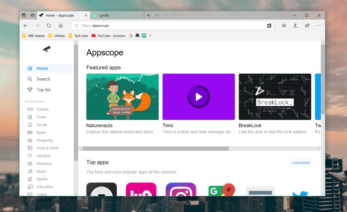Click the site information icon in address bar
The image size is (347, 212).
point(77,26)
